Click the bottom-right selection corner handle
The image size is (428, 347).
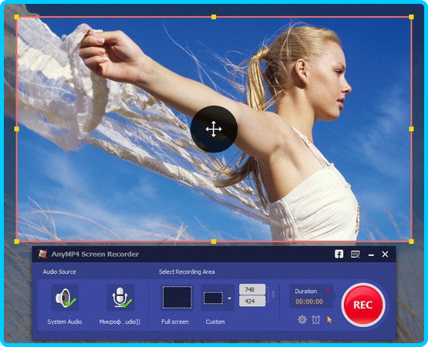(411, 241)
